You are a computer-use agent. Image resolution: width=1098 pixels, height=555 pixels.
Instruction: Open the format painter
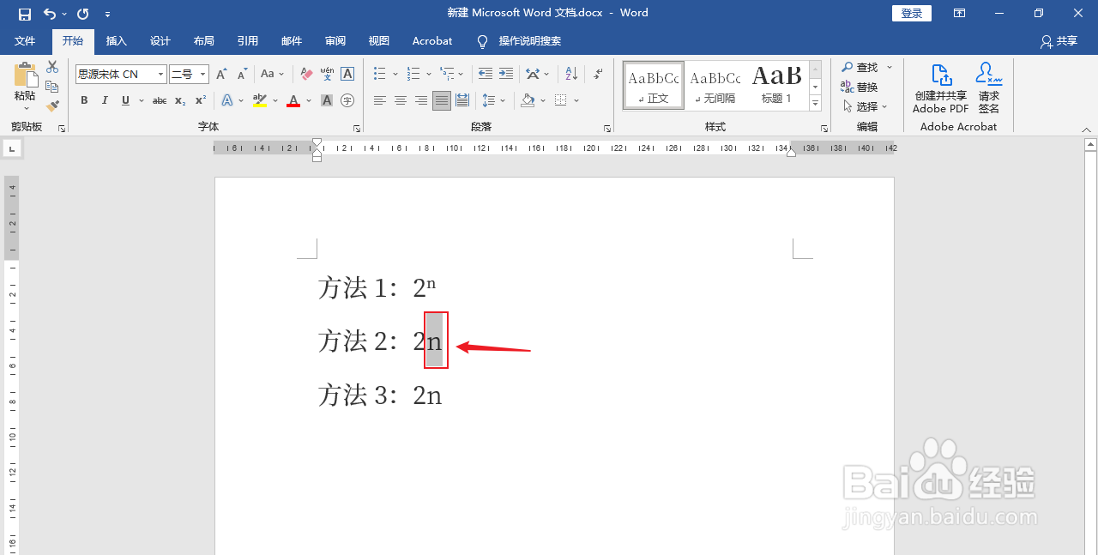pos(51,105)
